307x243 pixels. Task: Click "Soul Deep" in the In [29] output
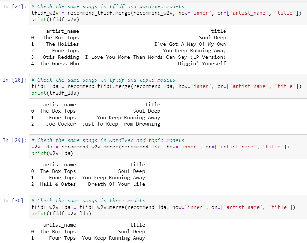click(132, 171)
